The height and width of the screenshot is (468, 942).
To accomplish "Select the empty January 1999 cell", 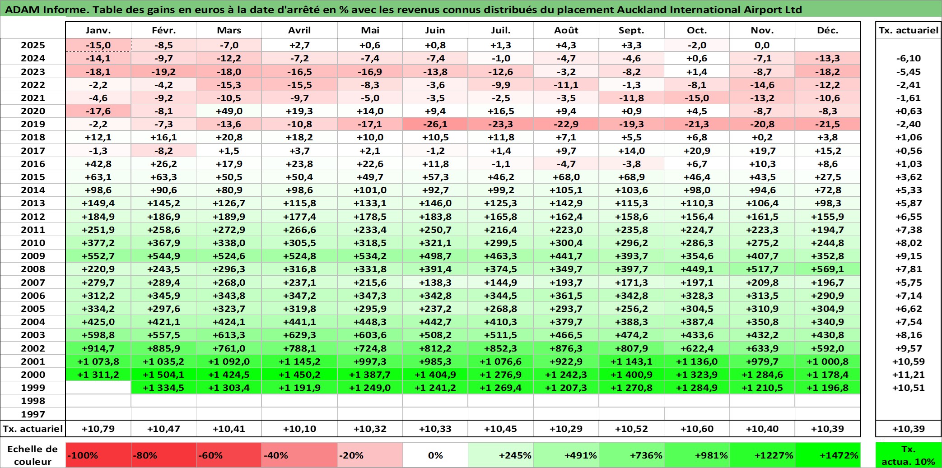I will (x=98, y=388).
